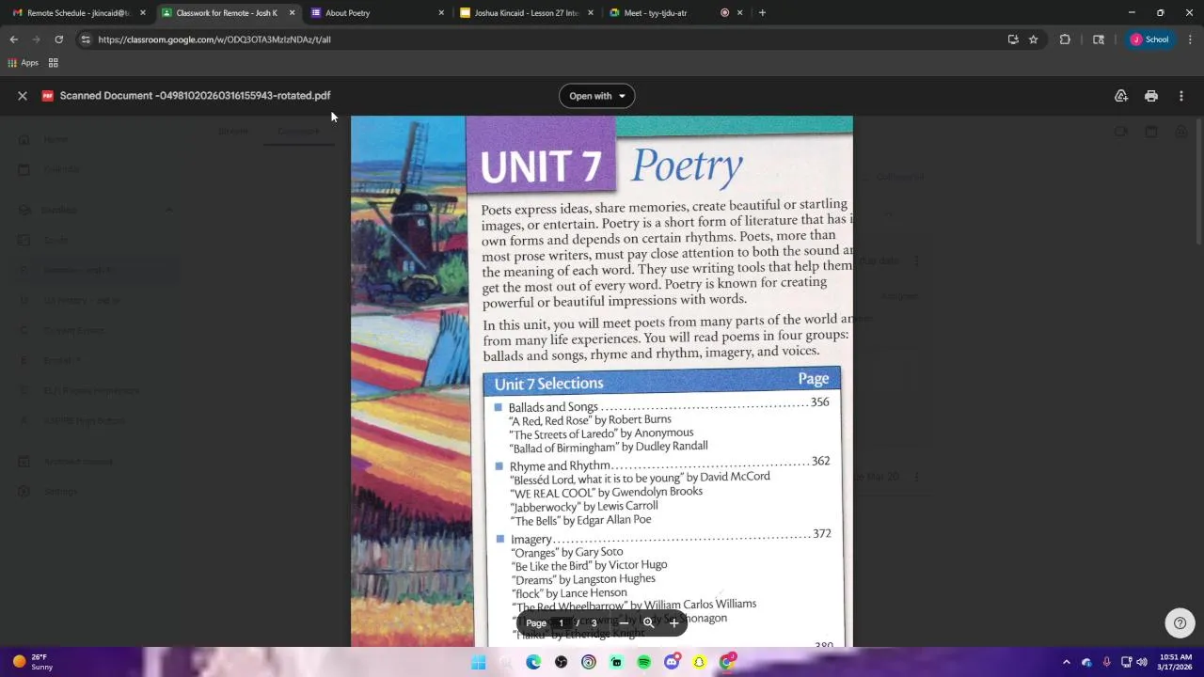The height and width of the screenshot is (677, 1204).
Task: View site information in address bar
Action: 86,39
